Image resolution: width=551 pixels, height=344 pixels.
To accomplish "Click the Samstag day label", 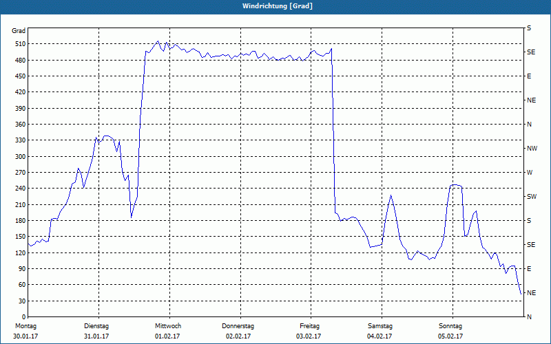I will (x=380, y=326).
